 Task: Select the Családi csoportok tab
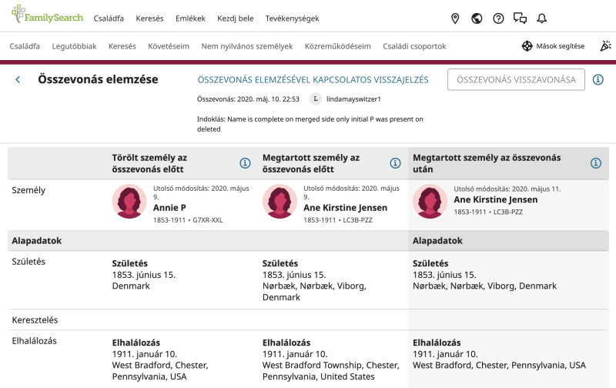point(414,46)
